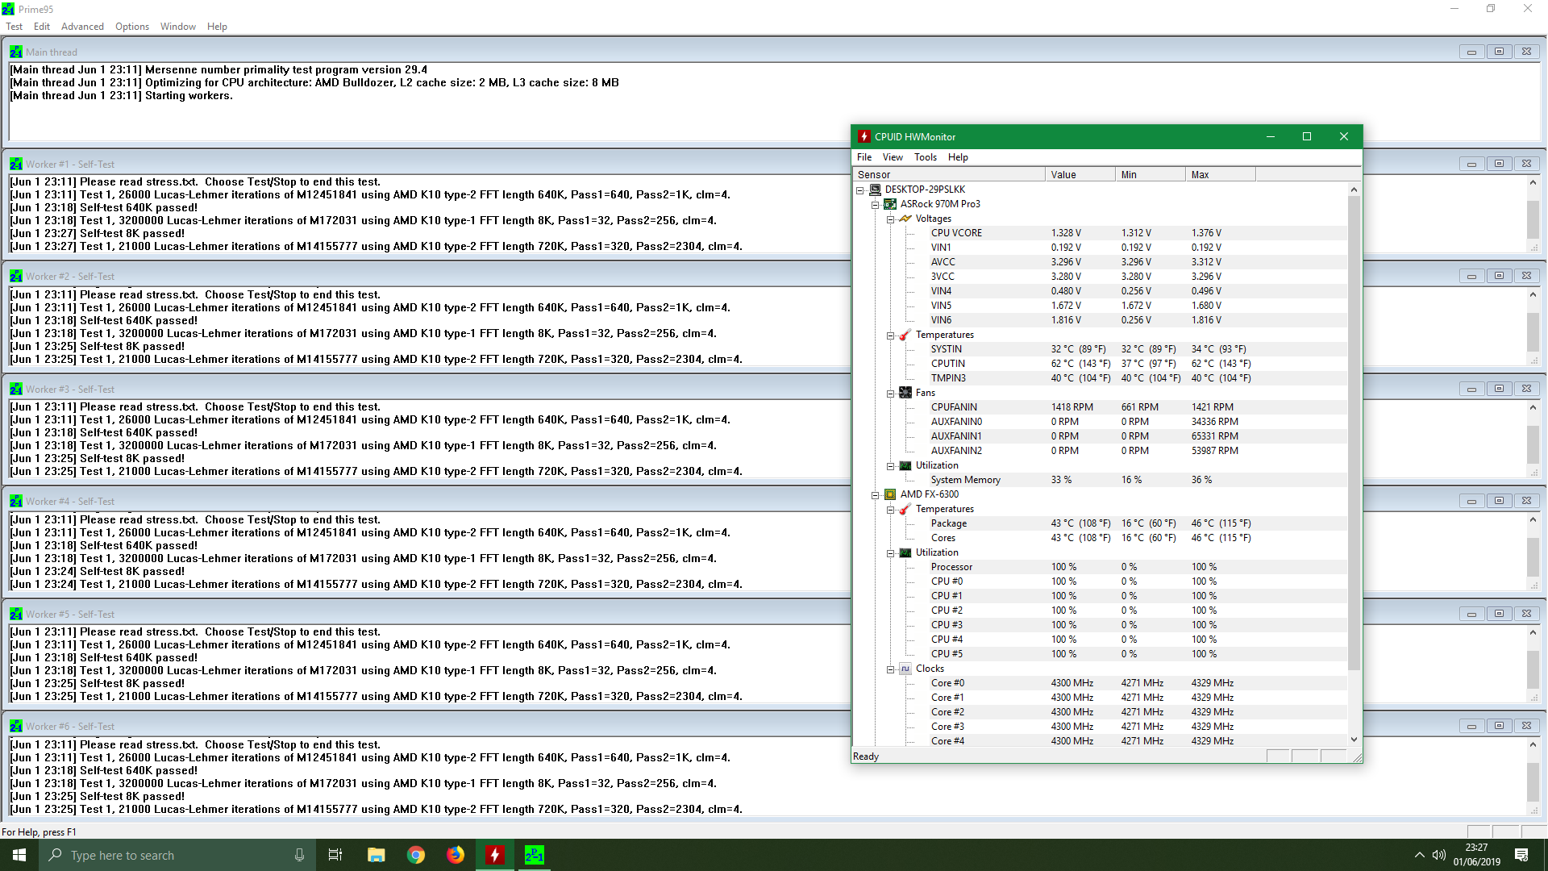Screen dimensions: 1548x871
Task: Open the Advanced menu in Prime95
Action: coord(82,27)
